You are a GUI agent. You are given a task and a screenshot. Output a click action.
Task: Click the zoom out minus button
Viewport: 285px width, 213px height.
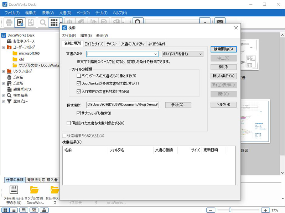pyautogui.click(x=211, y=210)
